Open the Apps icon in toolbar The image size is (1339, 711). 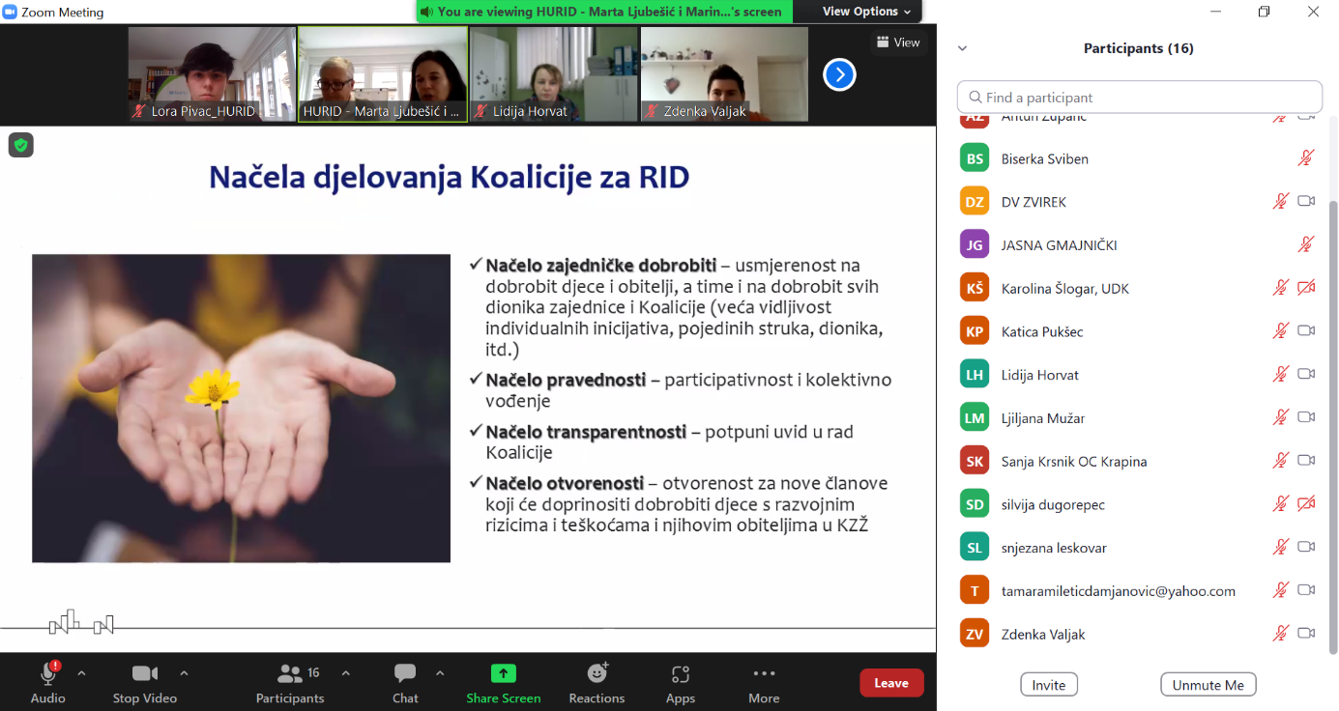tap(680, 674)
